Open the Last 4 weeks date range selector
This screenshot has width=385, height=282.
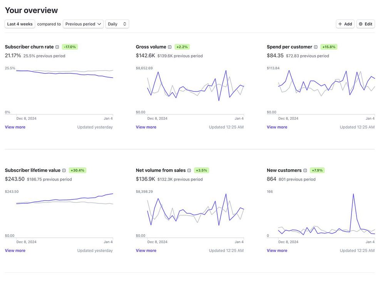click(x=20, y=24)
